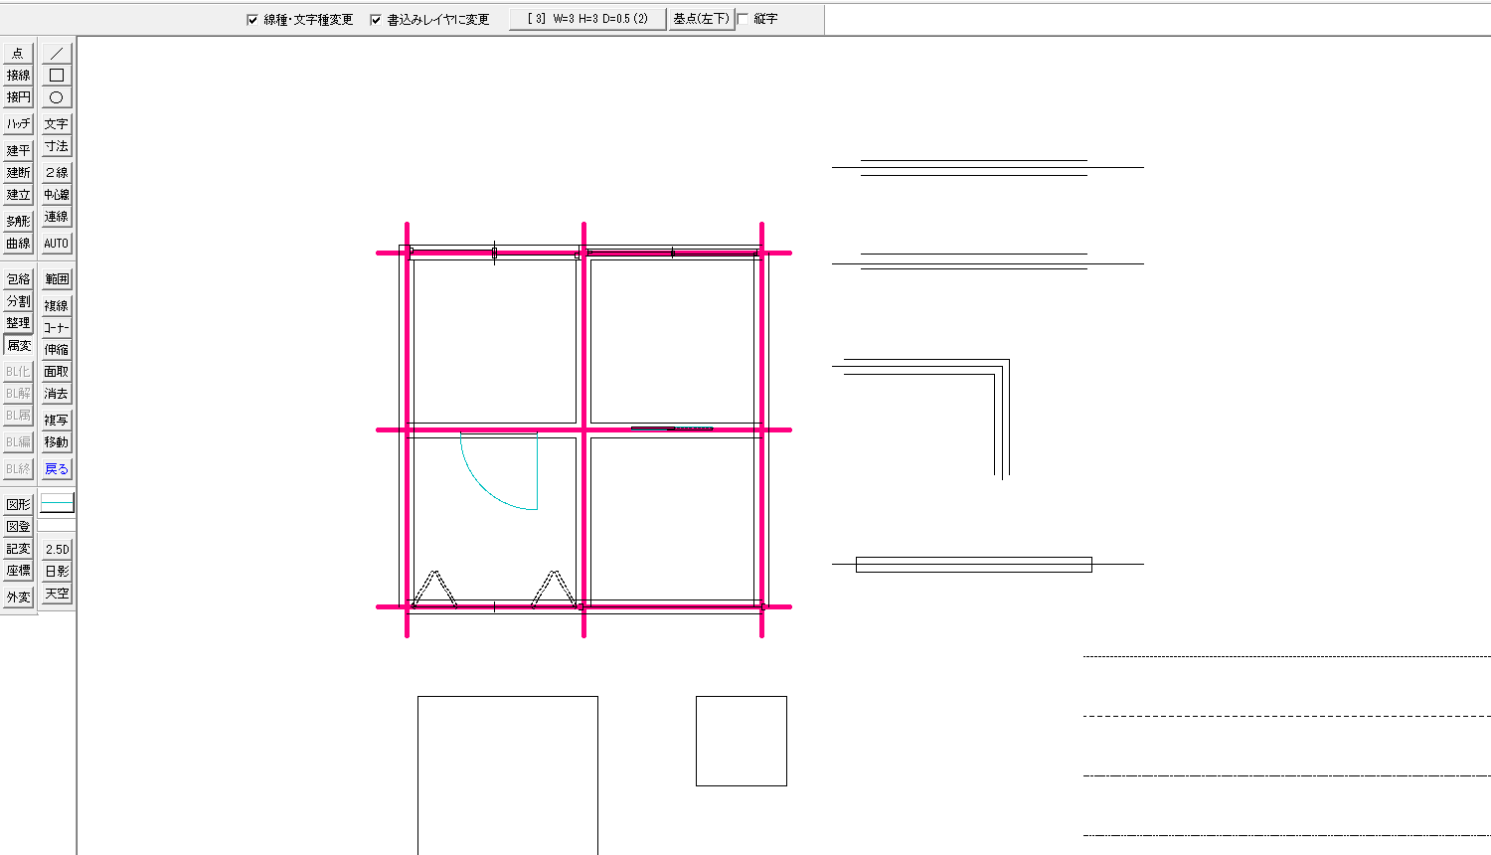This screenshot has width=1491, height=855.
Task: Choose the 面取 chamfer tool
Action: coord(57,371)
